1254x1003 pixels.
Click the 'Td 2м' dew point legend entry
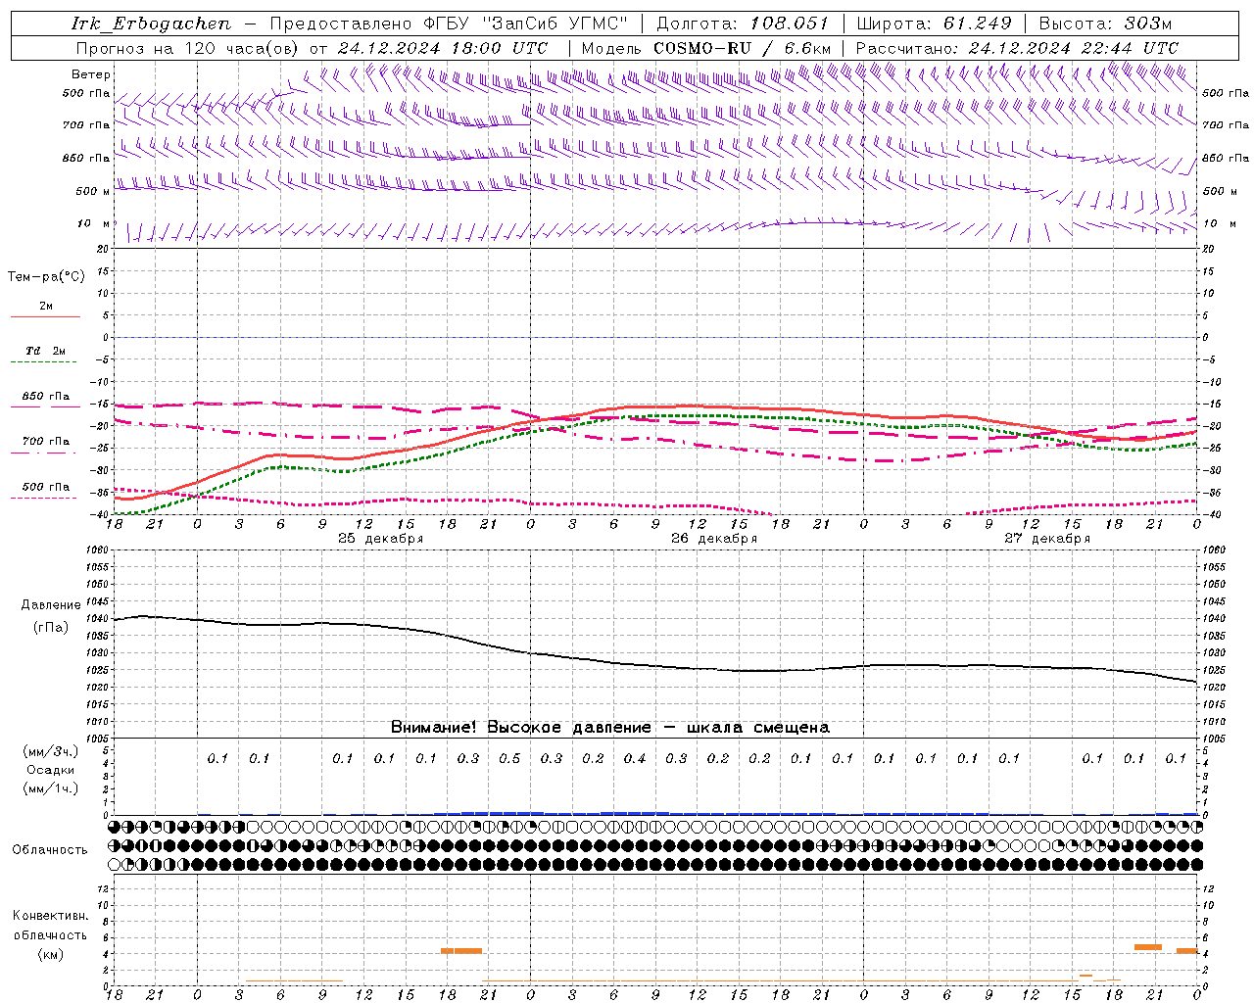45,351
